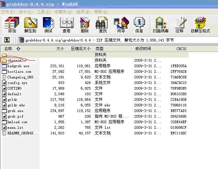Select config.sys file icon
This screenshot has height=169, width=218.
4,83
